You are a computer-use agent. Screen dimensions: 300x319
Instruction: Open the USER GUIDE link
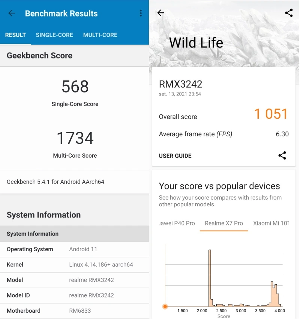tap(175, 156)
